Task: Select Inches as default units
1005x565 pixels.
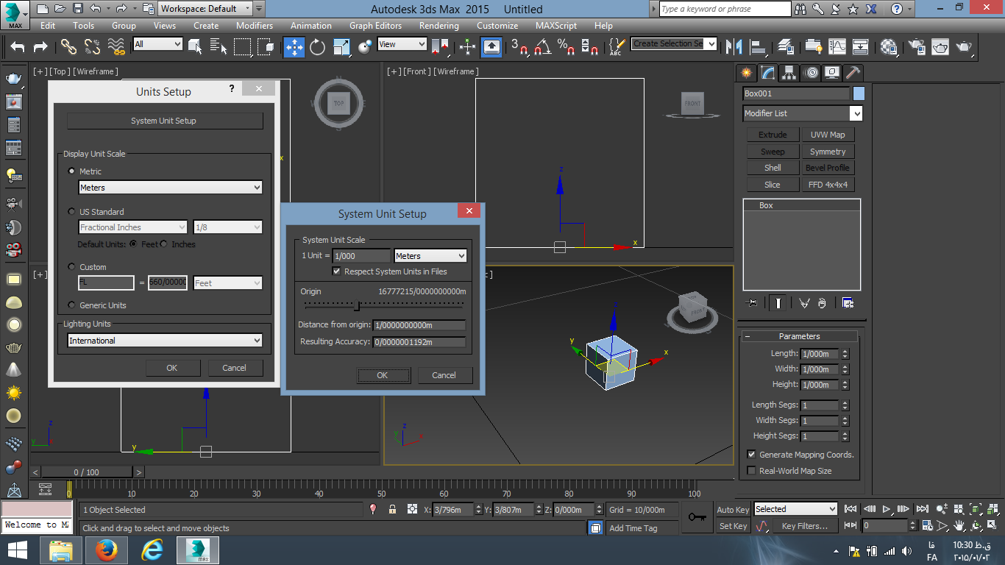Action: coord(164,244)
